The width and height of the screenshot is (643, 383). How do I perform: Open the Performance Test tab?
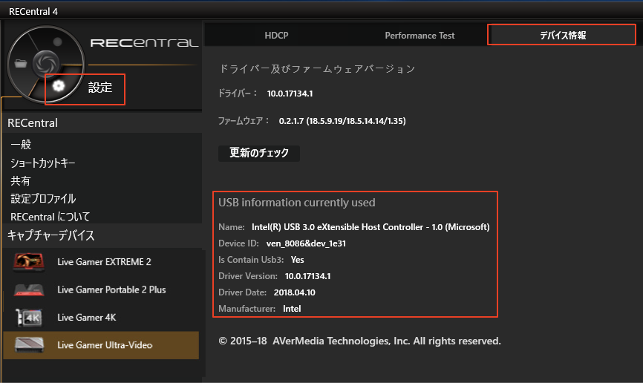point(420,36)
